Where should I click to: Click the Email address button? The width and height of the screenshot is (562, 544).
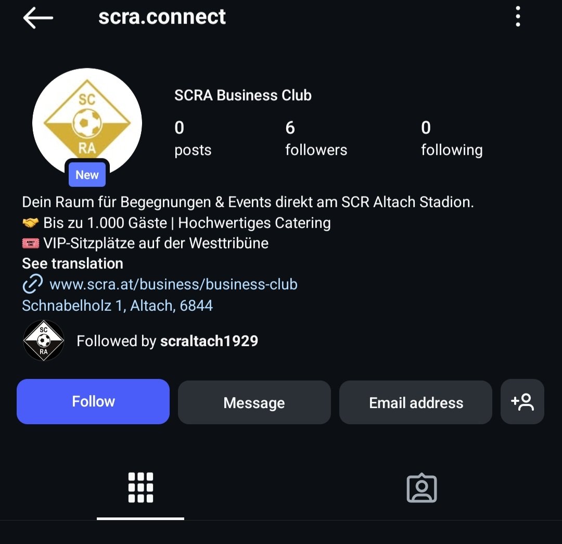(x=416, y=402)
